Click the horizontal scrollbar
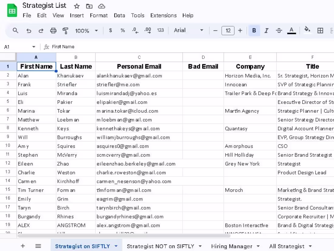This screenshot has height=251, width=334. click(124, 236)
